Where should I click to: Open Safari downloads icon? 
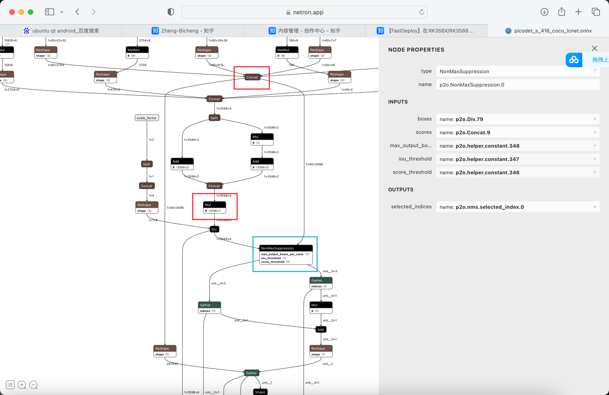point(544,12)
